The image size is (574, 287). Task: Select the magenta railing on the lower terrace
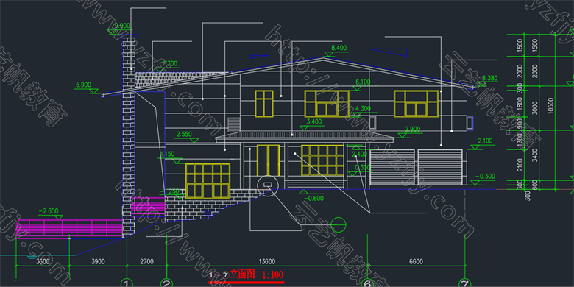pos(70,228)
